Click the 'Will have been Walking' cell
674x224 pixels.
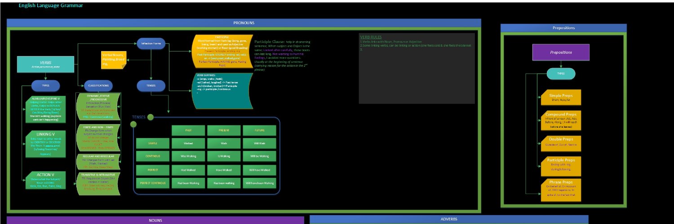click(x=259, y=183)
